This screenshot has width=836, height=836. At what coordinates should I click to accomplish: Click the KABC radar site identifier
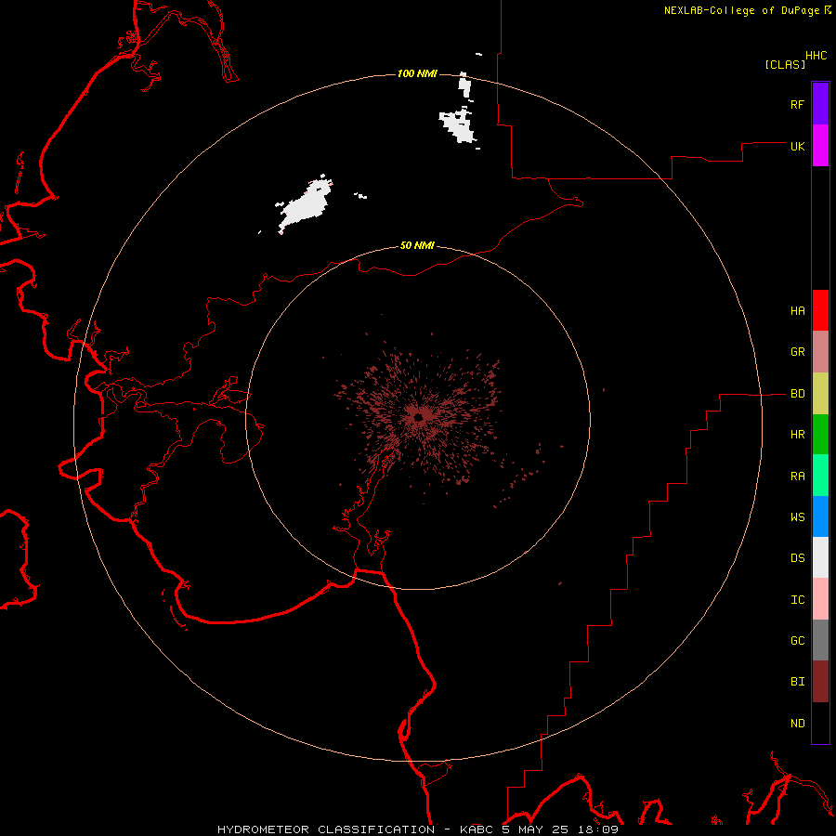[x=477, y=829]
